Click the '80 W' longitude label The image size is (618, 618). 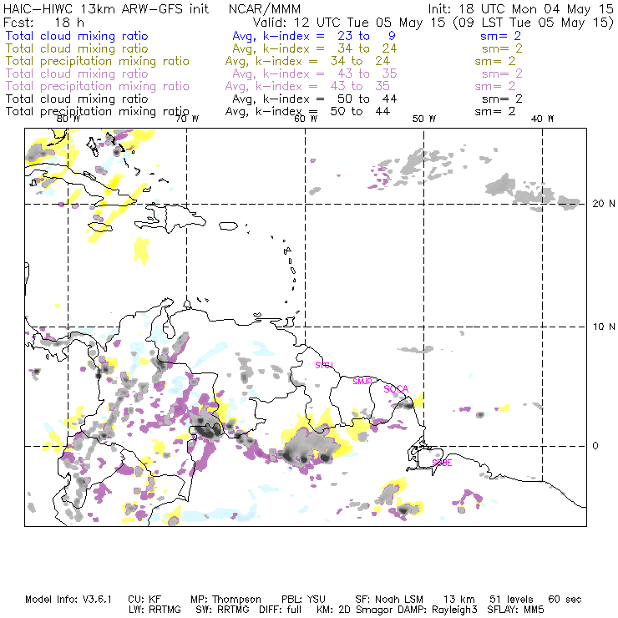click(68, 119)
